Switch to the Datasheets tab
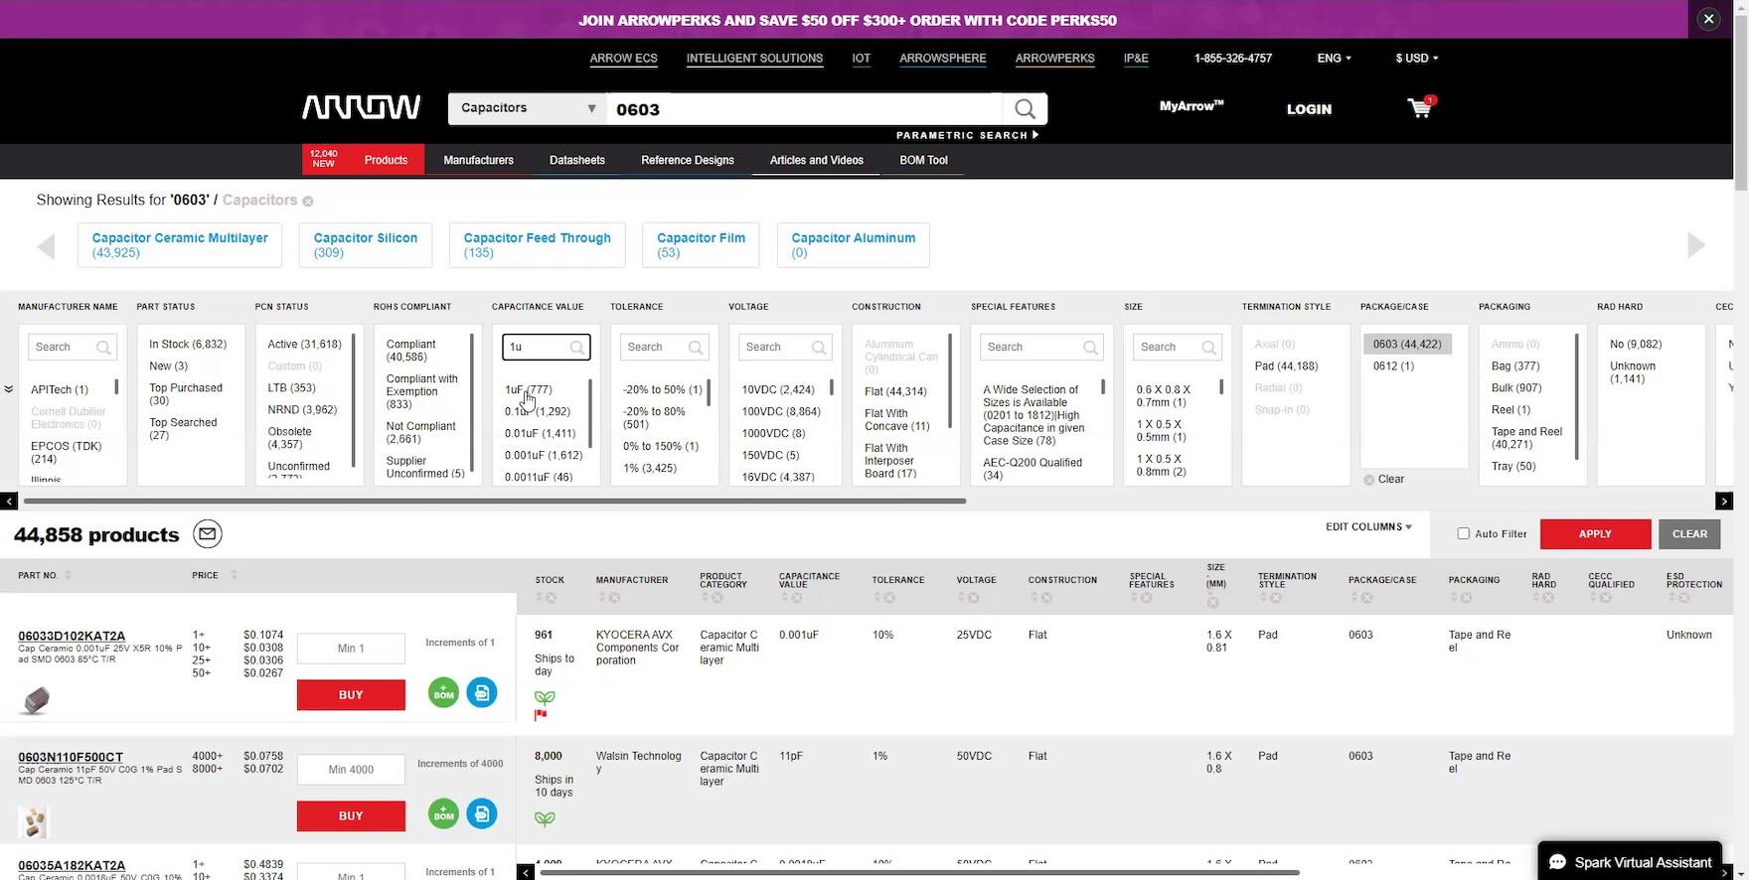1749x880 pixels. pyautogui.click(x=576, y=160)
